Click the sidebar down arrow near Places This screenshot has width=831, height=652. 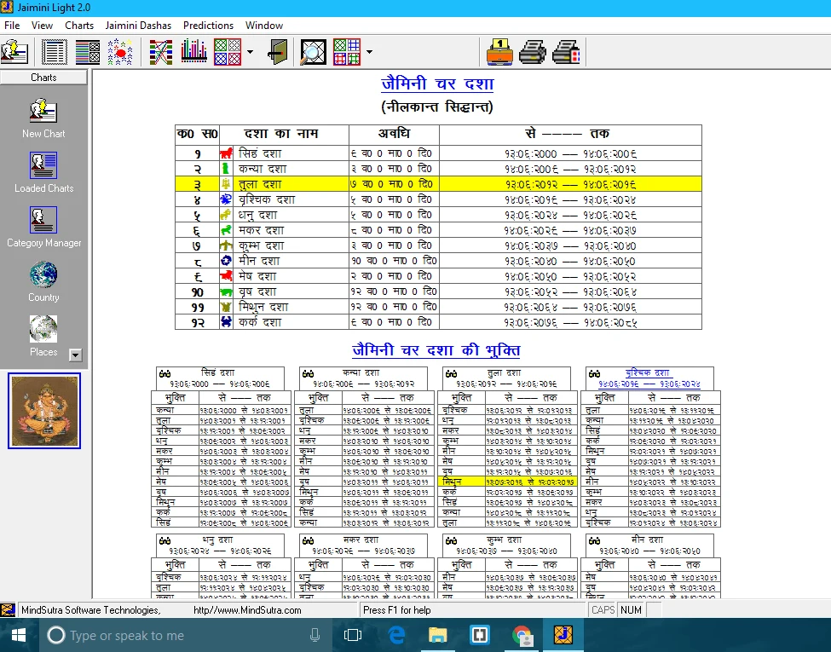coord(76,355)
